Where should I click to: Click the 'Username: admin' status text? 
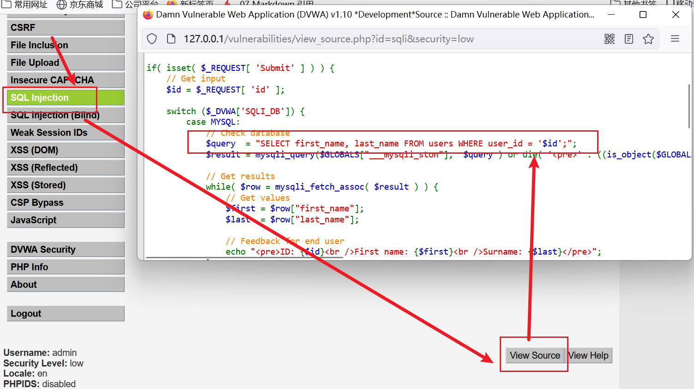tap(40, 353)
